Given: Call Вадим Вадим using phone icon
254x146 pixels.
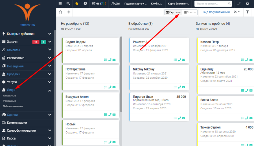Looking at the screenshot, I should pyautogui.click(x=110, y=60).
